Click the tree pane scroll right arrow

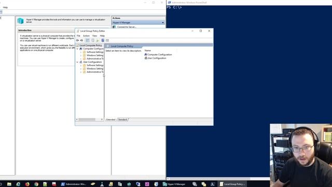point(102,119)
